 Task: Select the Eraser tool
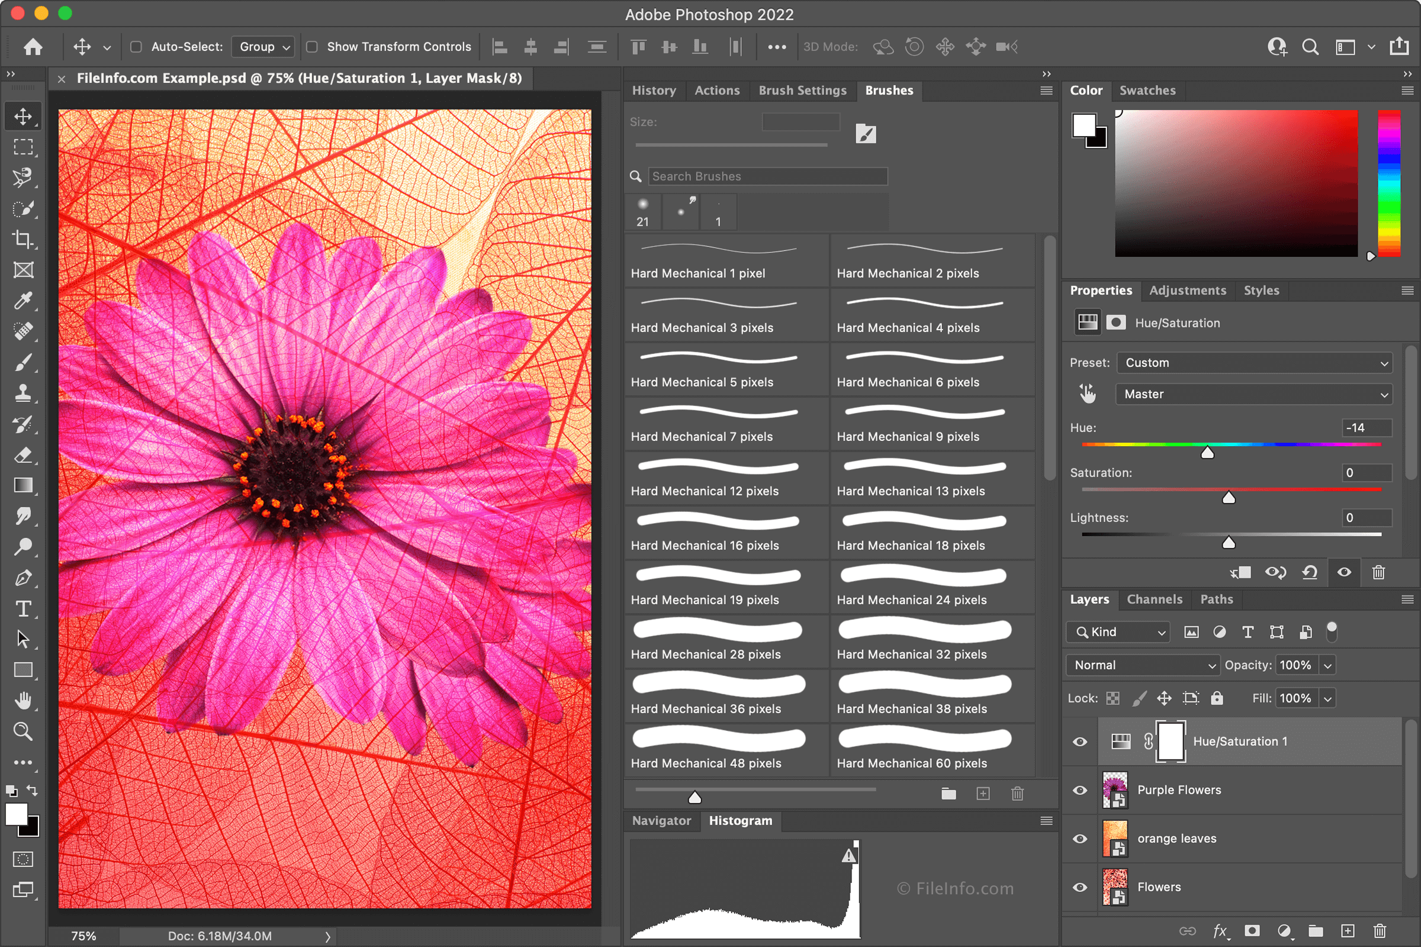tap(23, 455)
